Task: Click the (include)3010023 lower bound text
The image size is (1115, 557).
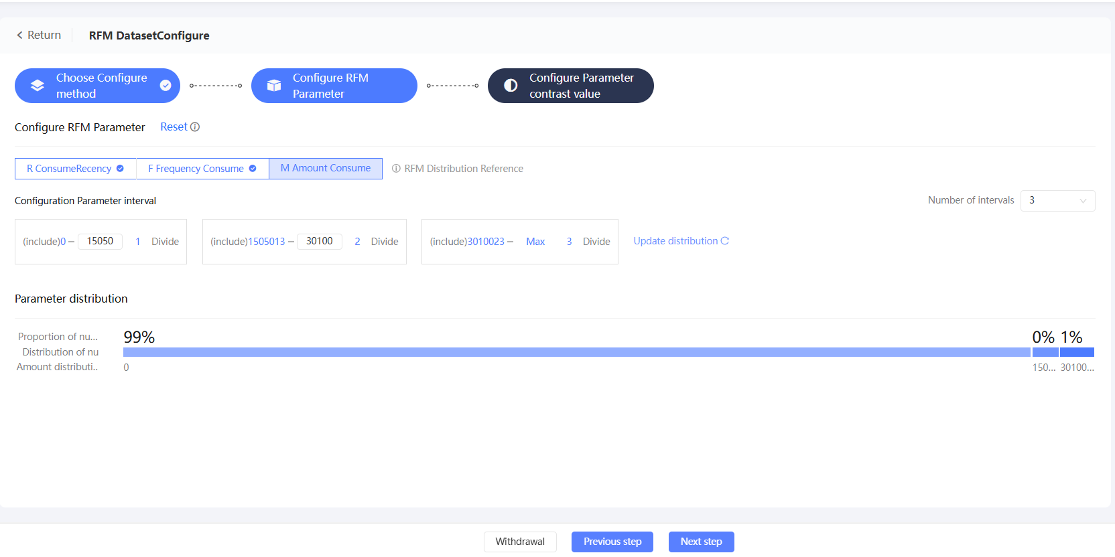Action: point(467,242)
